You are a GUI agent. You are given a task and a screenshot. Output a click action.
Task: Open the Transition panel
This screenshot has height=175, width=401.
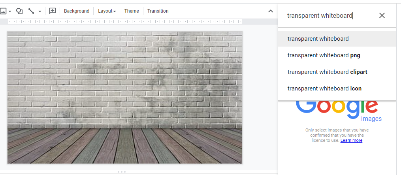158,11
